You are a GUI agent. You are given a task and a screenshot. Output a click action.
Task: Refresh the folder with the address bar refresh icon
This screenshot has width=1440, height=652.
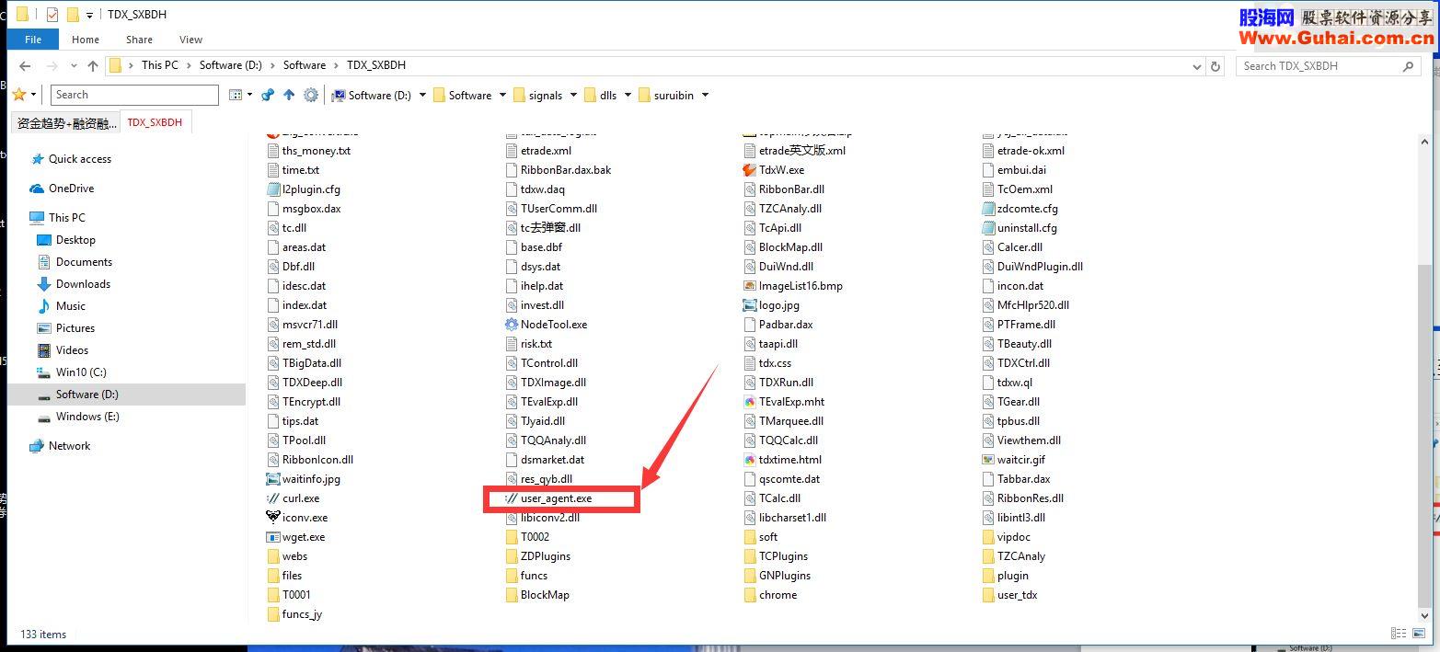(1215, 66)
